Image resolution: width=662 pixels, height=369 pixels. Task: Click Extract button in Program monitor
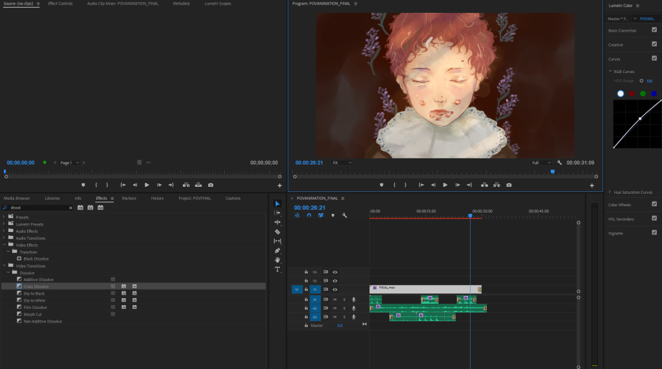tap(496, 185)
